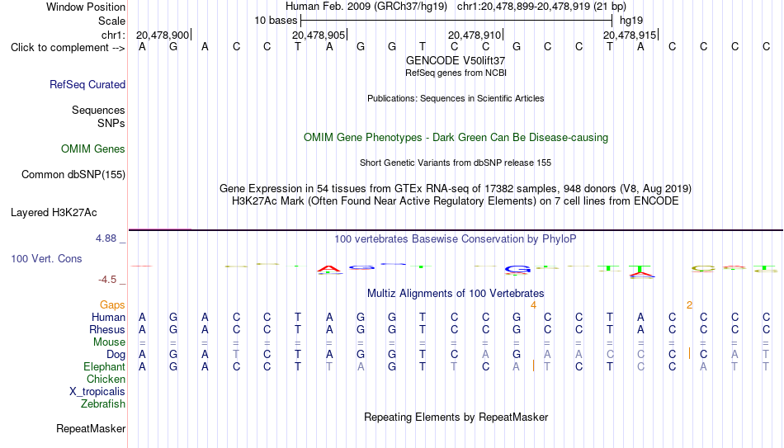Viewport: 784px width, 448px height.
Task: Select the Chicken species row label
Action: 106,380
